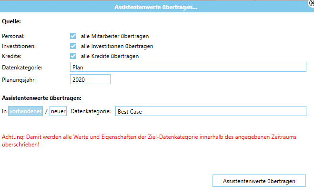Click the 'Assistentenwerte übertragen' button
This screenshot has width=314, height=194.
(x=259, y=181)
